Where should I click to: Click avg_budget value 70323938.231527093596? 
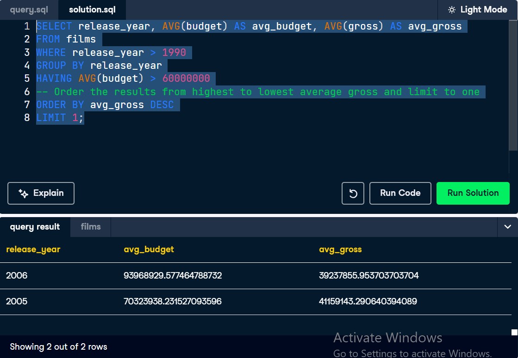pos(173,301)
